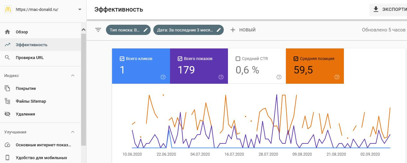Click the export download icon
This screenshot has width=407, height=163.
point(376,9)
